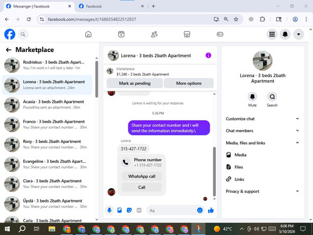
Task: Bookmark this page with the star icon
Action: tap(236, 19)
